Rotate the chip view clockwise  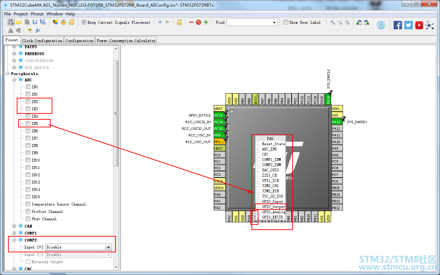coord(366,22)
